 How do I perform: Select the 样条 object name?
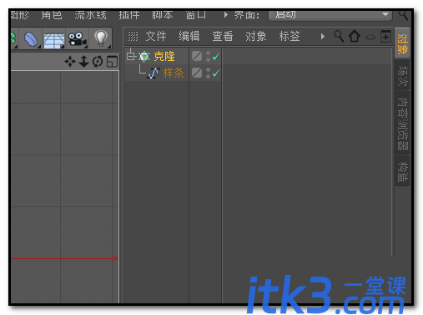(174, 74)
